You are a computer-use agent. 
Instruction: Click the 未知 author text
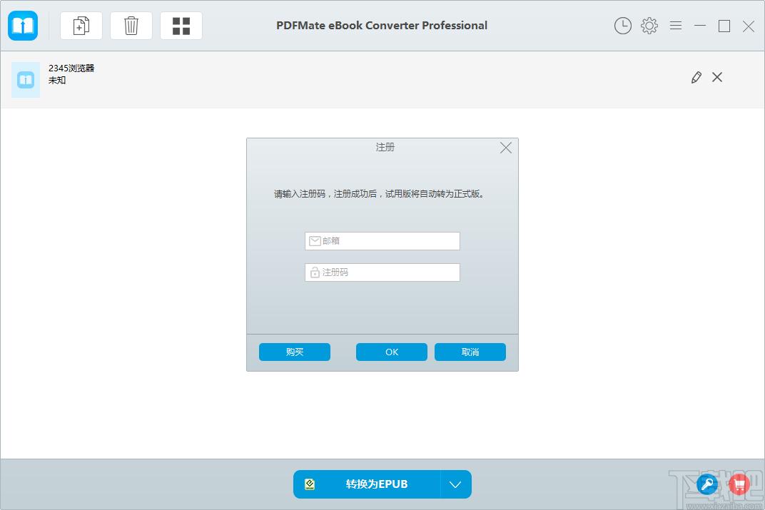point(57,80)
